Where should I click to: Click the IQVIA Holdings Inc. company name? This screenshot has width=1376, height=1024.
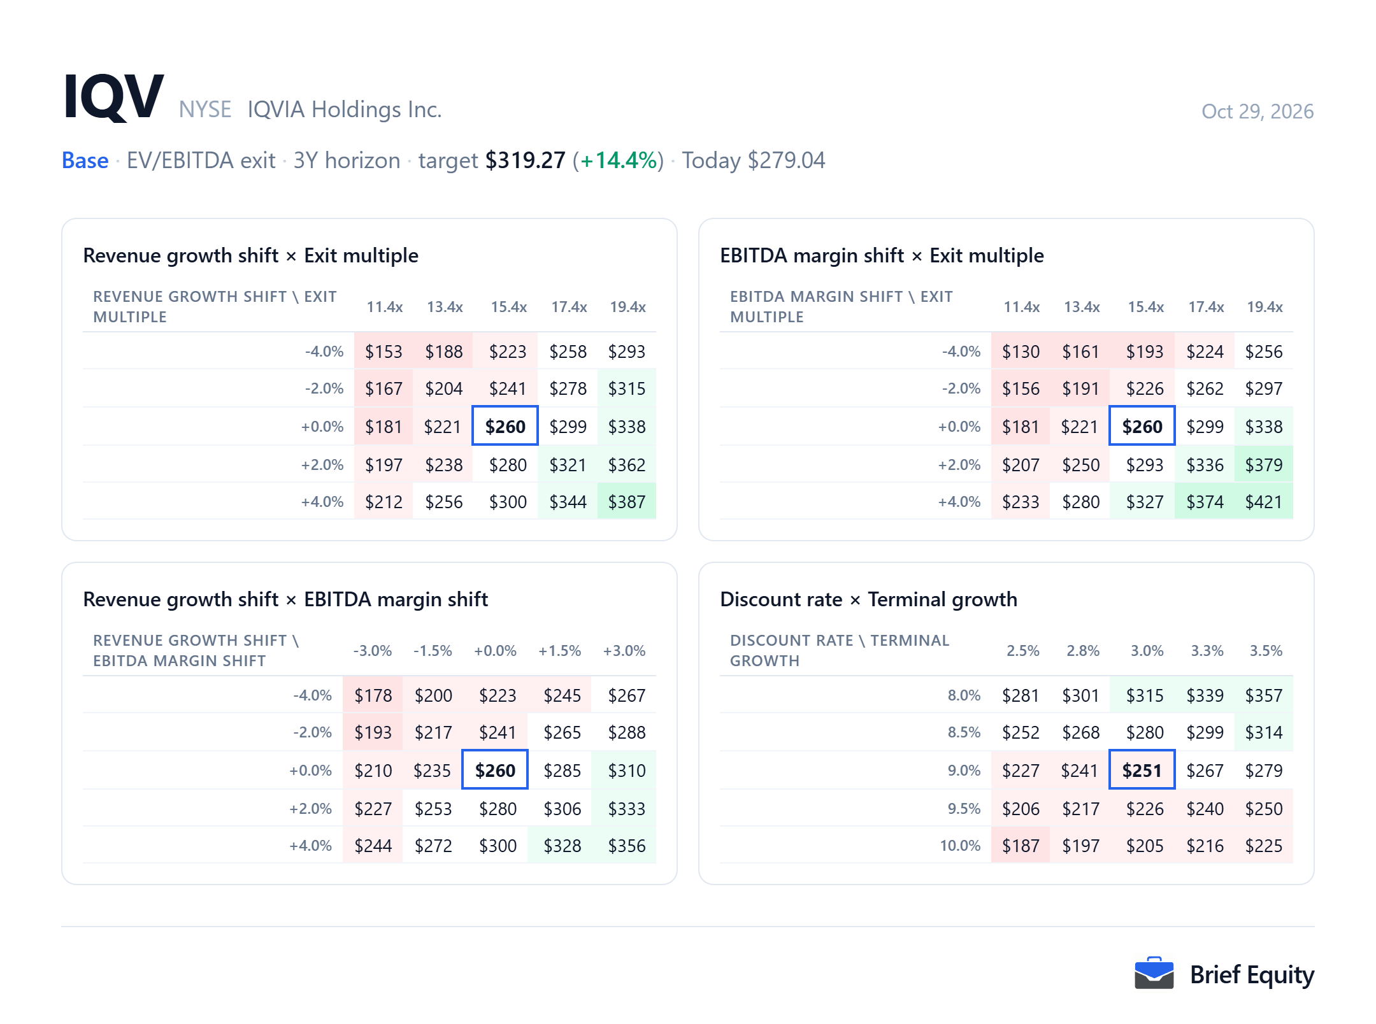pyautogui.click(x=345, y=110)
